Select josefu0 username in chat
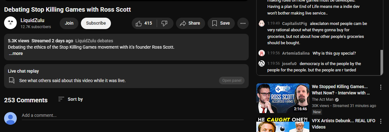Image resolution: width=389 pixels, height=132 pixels. tap(289, 63)
